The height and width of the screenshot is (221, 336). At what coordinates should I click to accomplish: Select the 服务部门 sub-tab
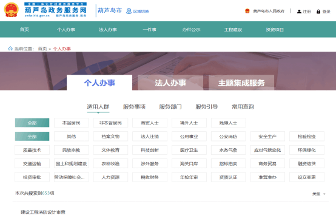pos(170,107)
